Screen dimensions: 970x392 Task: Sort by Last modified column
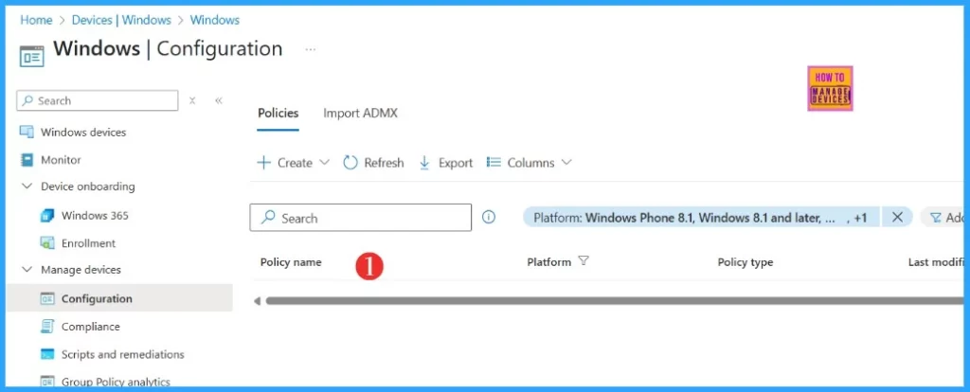tap(935, 262)
